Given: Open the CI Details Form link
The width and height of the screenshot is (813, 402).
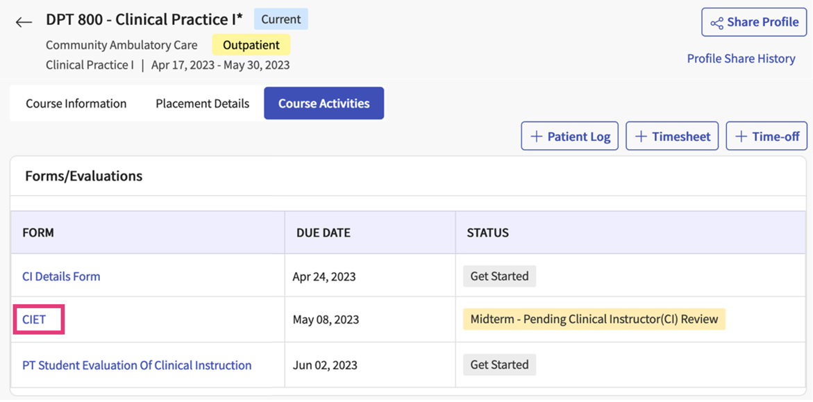Looking at the screenshot, I should (61, 276).
